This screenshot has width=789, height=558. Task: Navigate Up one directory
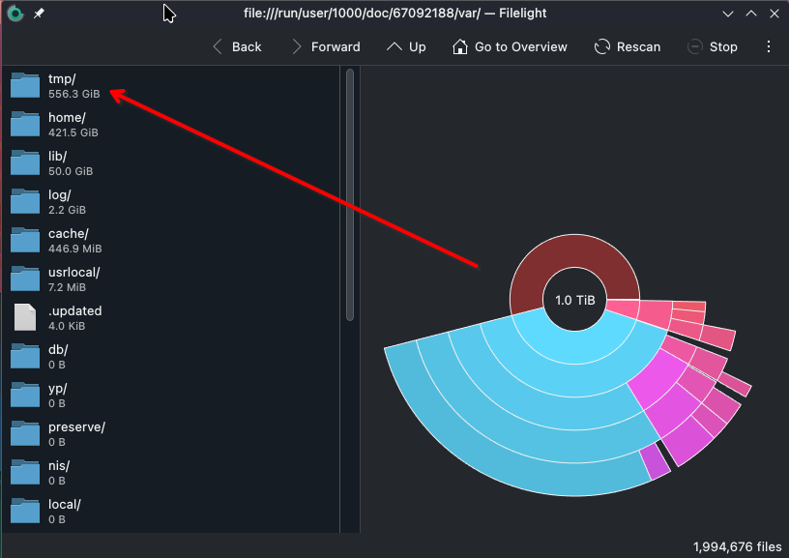point(406,46)
